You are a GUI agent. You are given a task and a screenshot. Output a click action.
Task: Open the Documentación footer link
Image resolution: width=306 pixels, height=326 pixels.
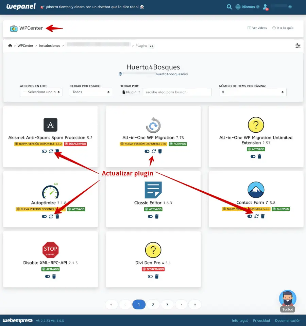(x=288, y=321)
